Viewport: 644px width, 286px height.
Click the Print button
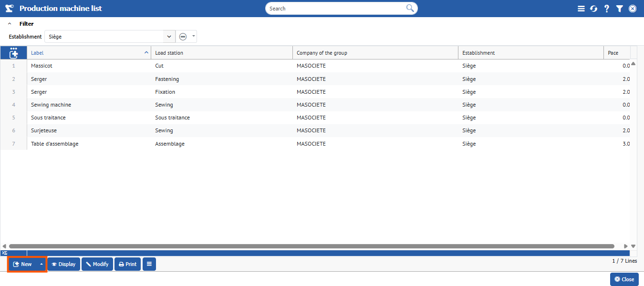coord(127,264)
